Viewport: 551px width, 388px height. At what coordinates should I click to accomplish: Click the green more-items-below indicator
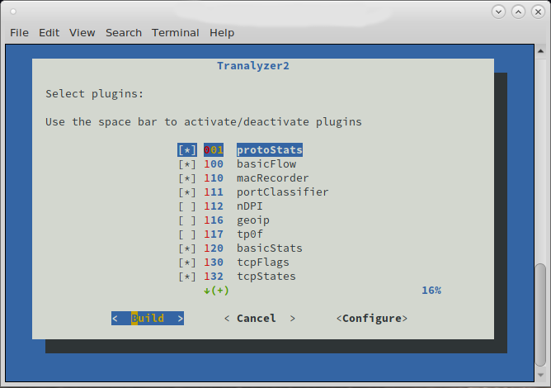pyautogui.click(x=216, y=291)
